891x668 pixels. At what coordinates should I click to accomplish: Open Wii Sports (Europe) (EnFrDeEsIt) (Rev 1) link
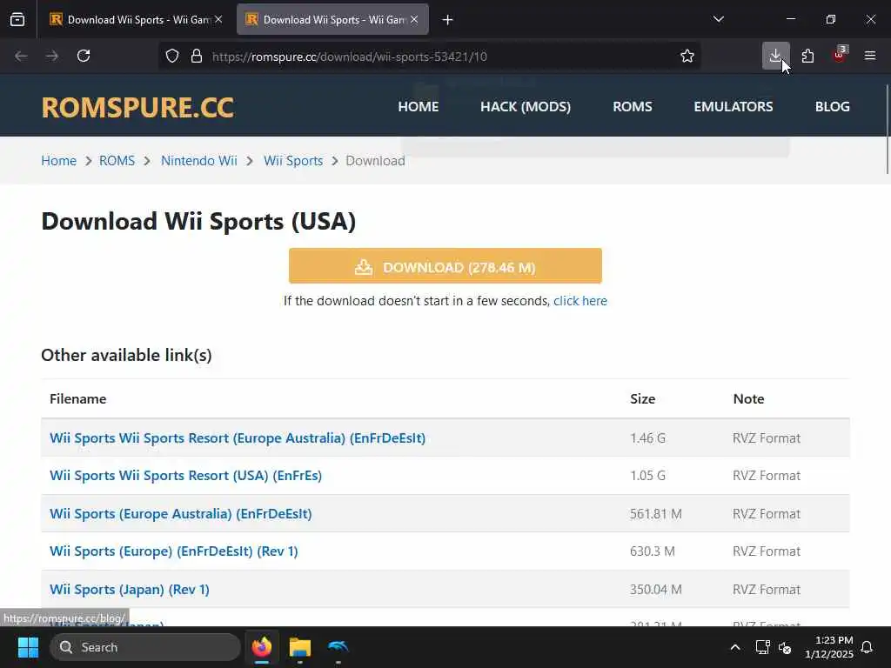tap(174, 551)
